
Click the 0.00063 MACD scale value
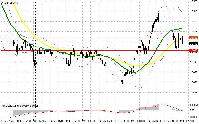pyautogui.click(x=194, y=105)
